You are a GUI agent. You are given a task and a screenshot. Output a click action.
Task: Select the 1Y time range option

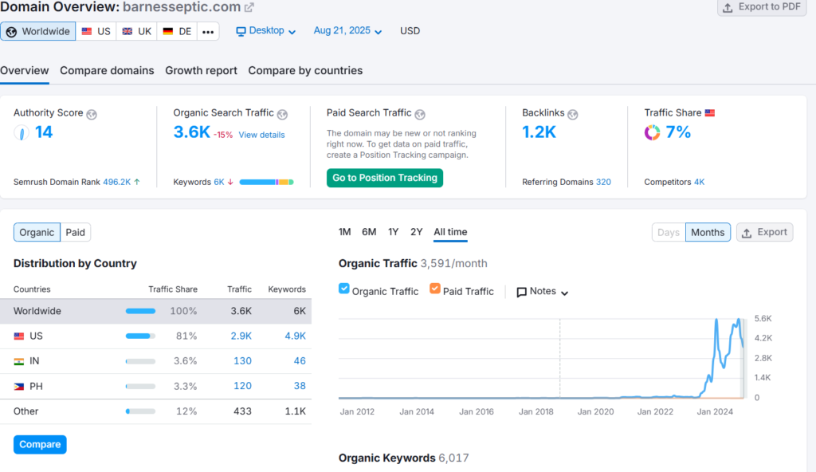[393, 232]
